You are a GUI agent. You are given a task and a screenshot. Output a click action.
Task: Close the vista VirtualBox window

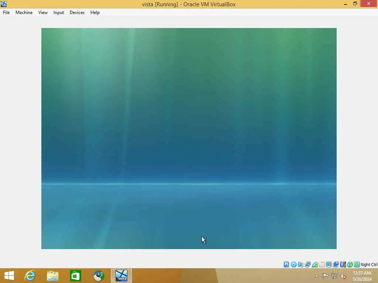[369, 4]
